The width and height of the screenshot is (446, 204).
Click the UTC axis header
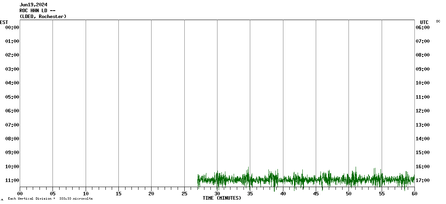(424, 22)
